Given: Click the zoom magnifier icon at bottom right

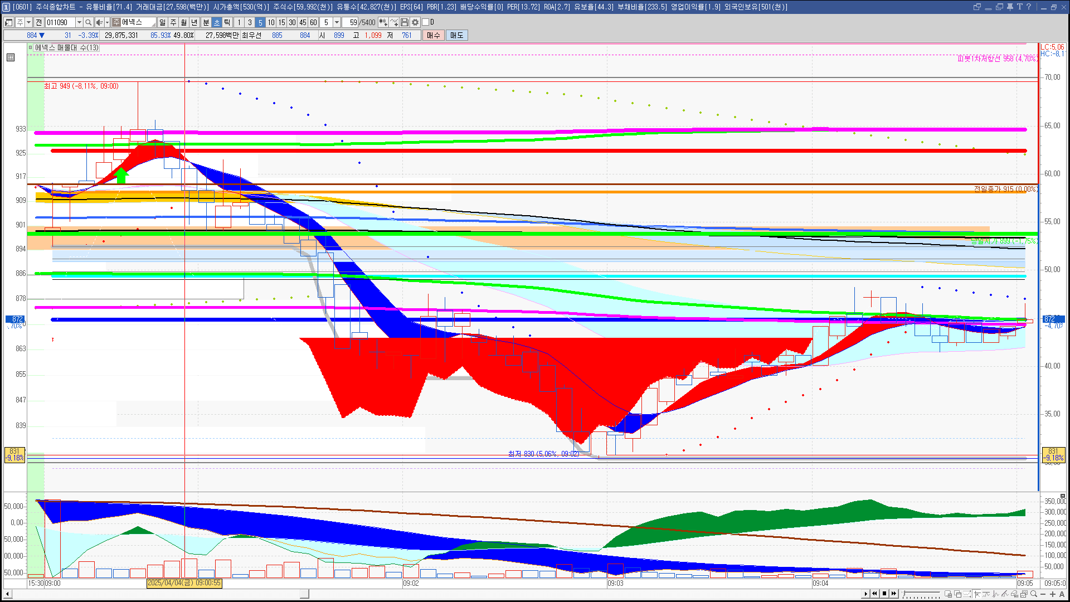Looking at the screenshot, I should 1034,594.
